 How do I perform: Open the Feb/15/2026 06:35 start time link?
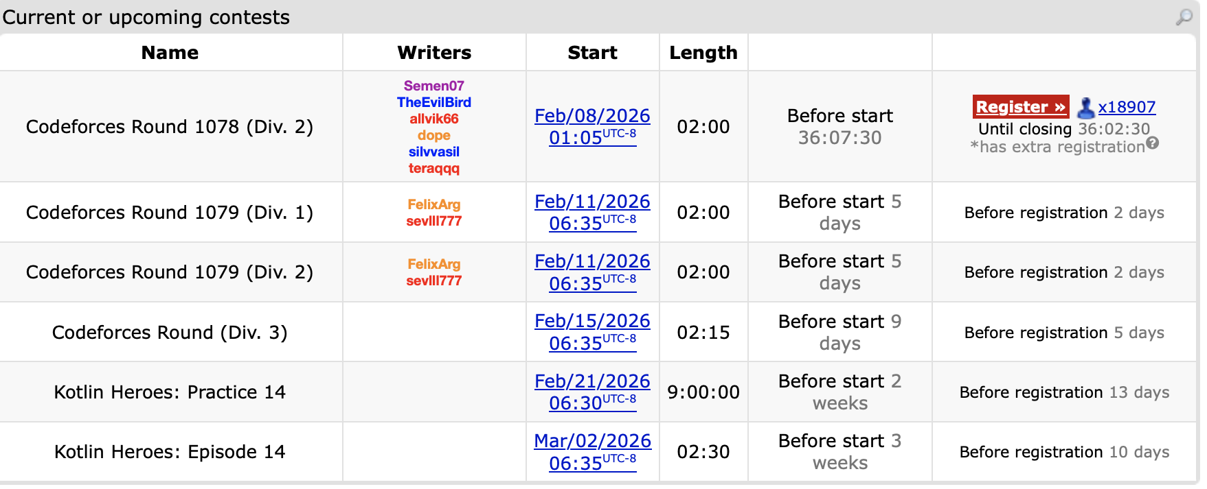[592, 332]
